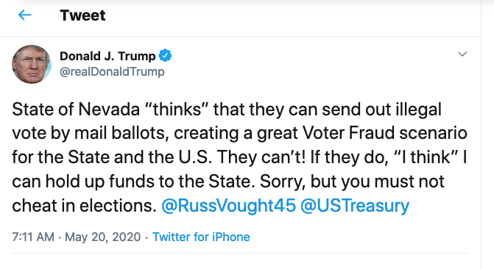Image resolution: width=494 pixels, height=269 pixels.
Task: Click the phrase Voter Fraud scenario
Action: coord(385,133)
